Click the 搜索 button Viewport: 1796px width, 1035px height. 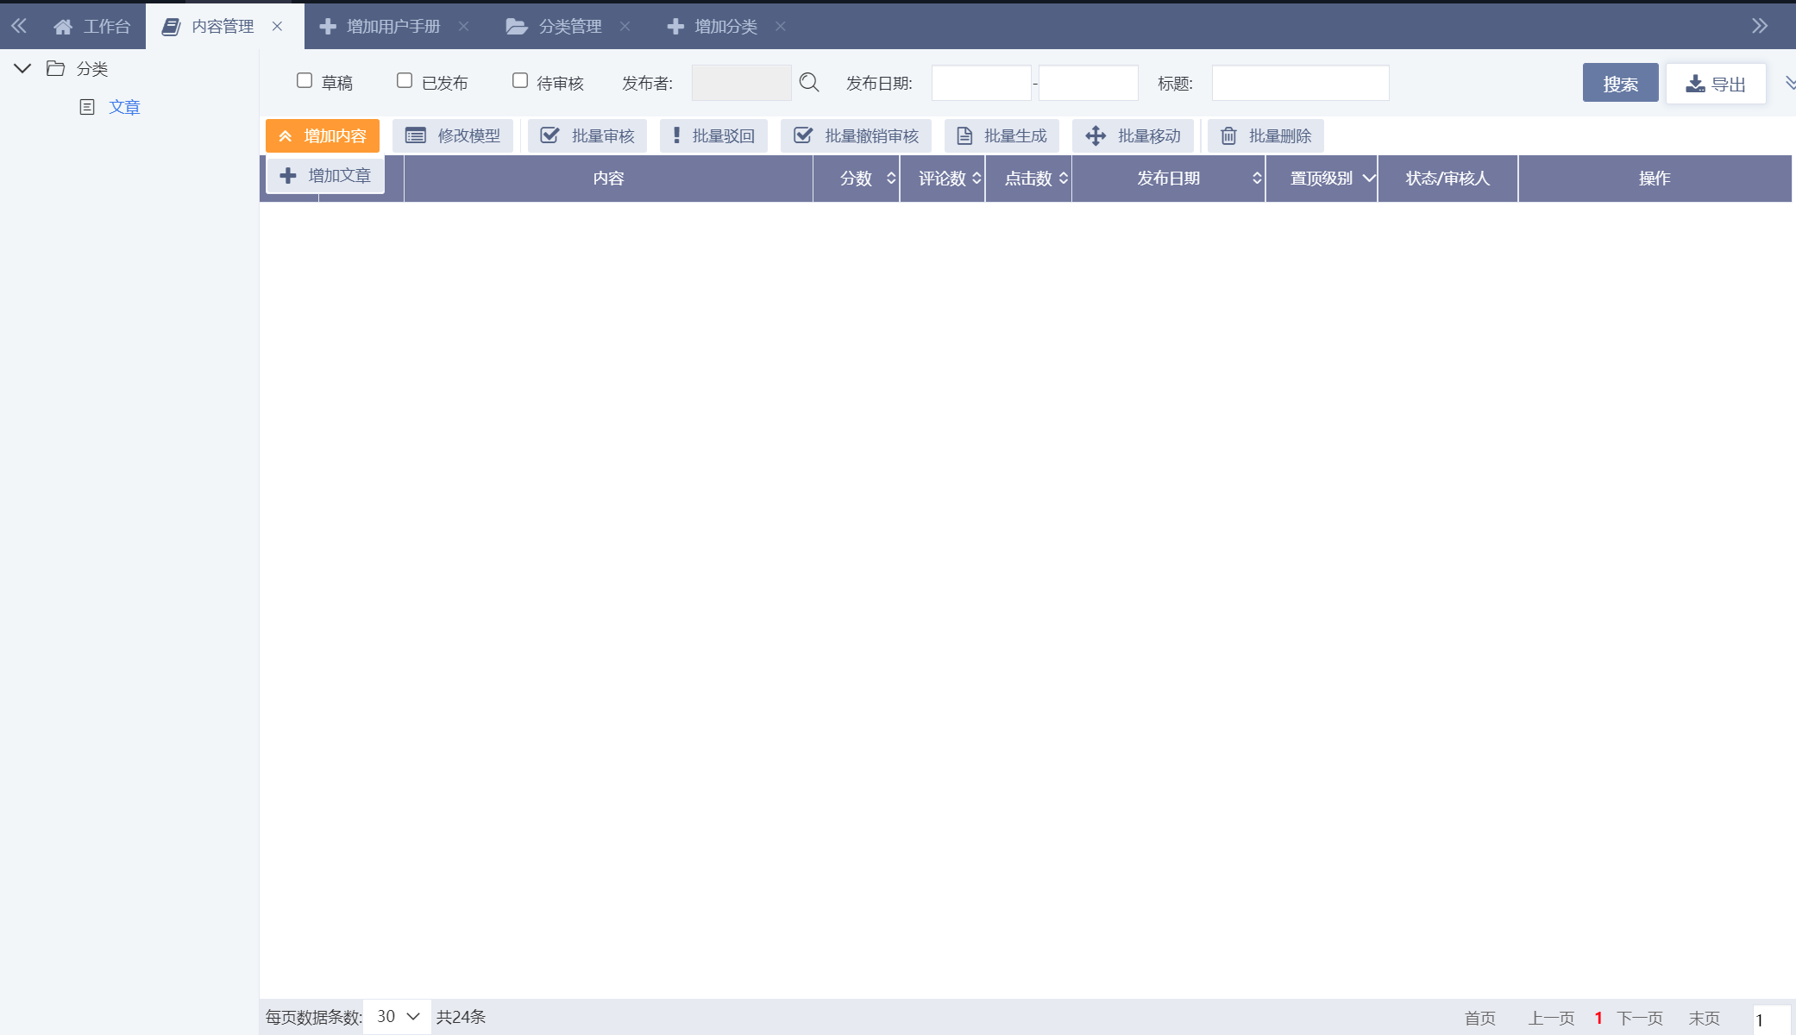(x=1619, y=84)
